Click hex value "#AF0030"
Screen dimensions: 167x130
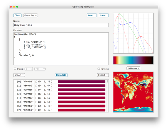point(28,106)
